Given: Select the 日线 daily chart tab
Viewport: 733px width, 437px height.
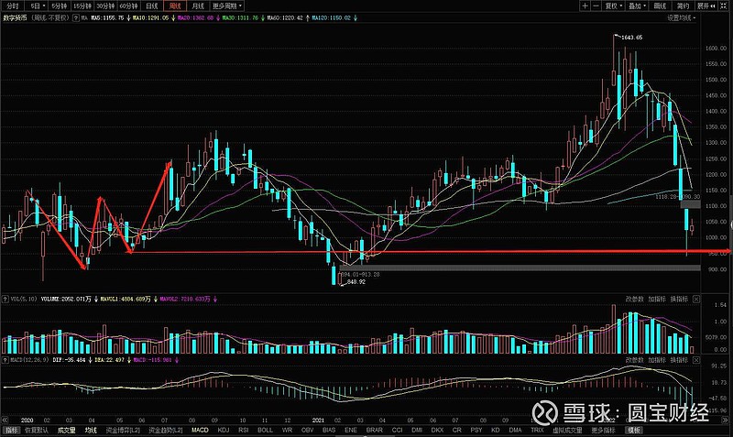Looking at the screenshot, I should [x=152, y=5].
